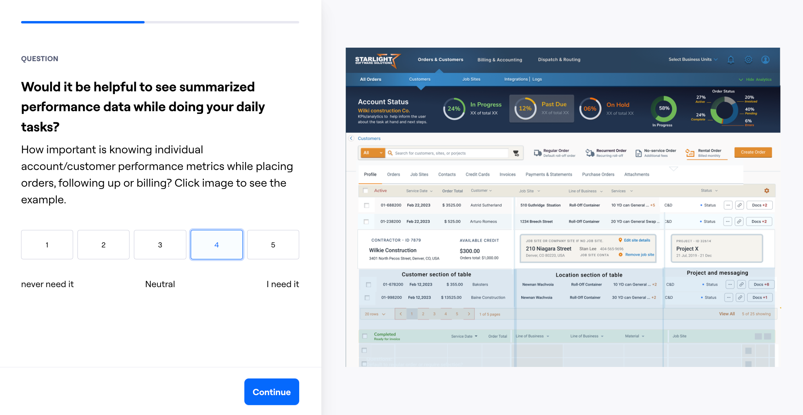The width and height of the screenshot is (803, 415).
Task: Toggle the Active header select-all checkbox
Action: coord(366,191)
